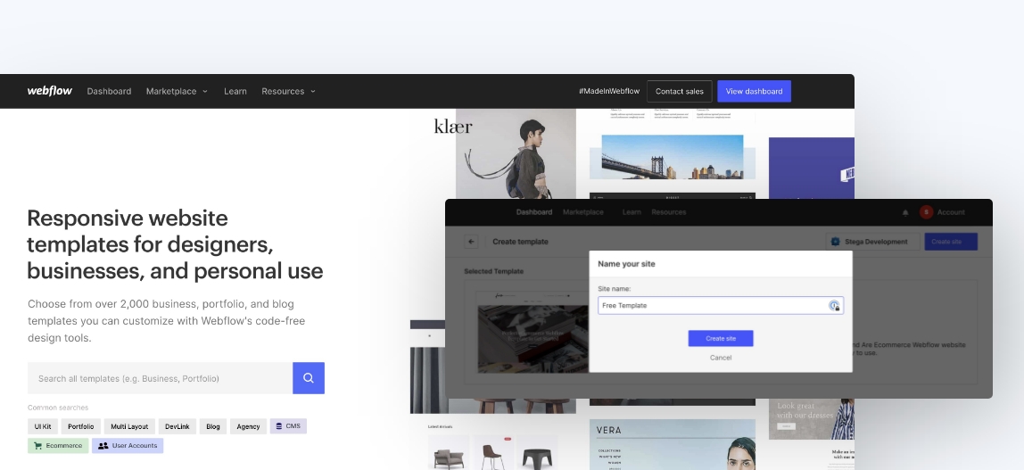Expand the Marketplace dropdown chevron
This screenshot has width=1024, height=470.
(x=205, y=91)
